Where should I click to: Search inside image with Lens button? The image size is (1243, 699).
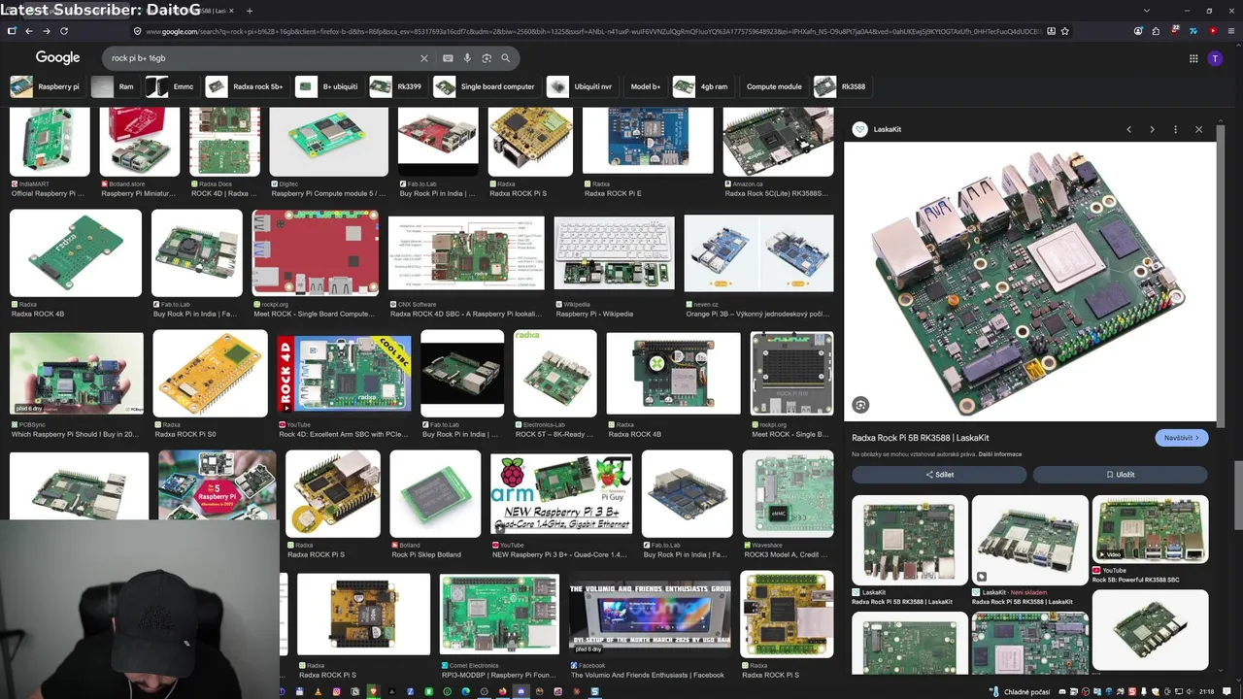[860, 405]
